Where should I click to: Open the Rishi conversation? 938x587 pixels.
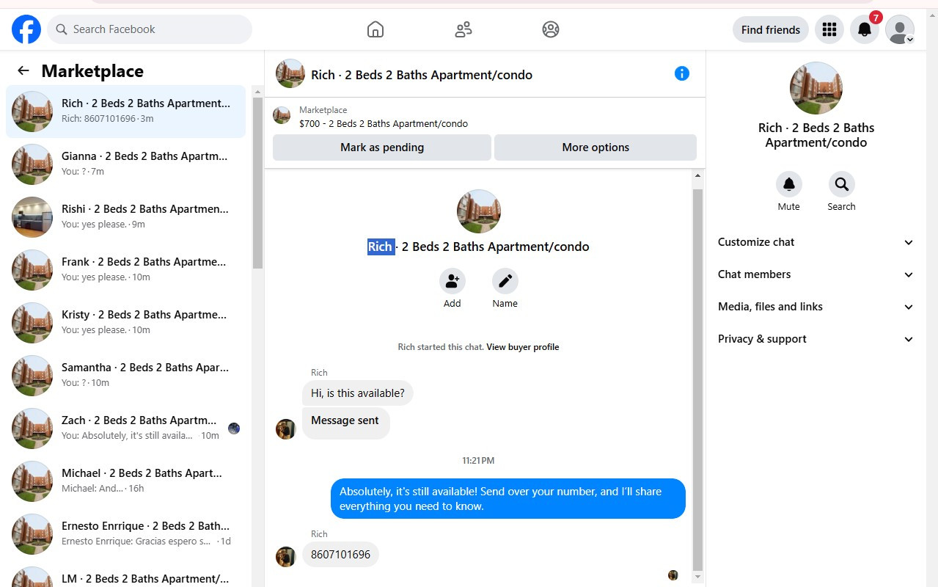pos(125,217)
